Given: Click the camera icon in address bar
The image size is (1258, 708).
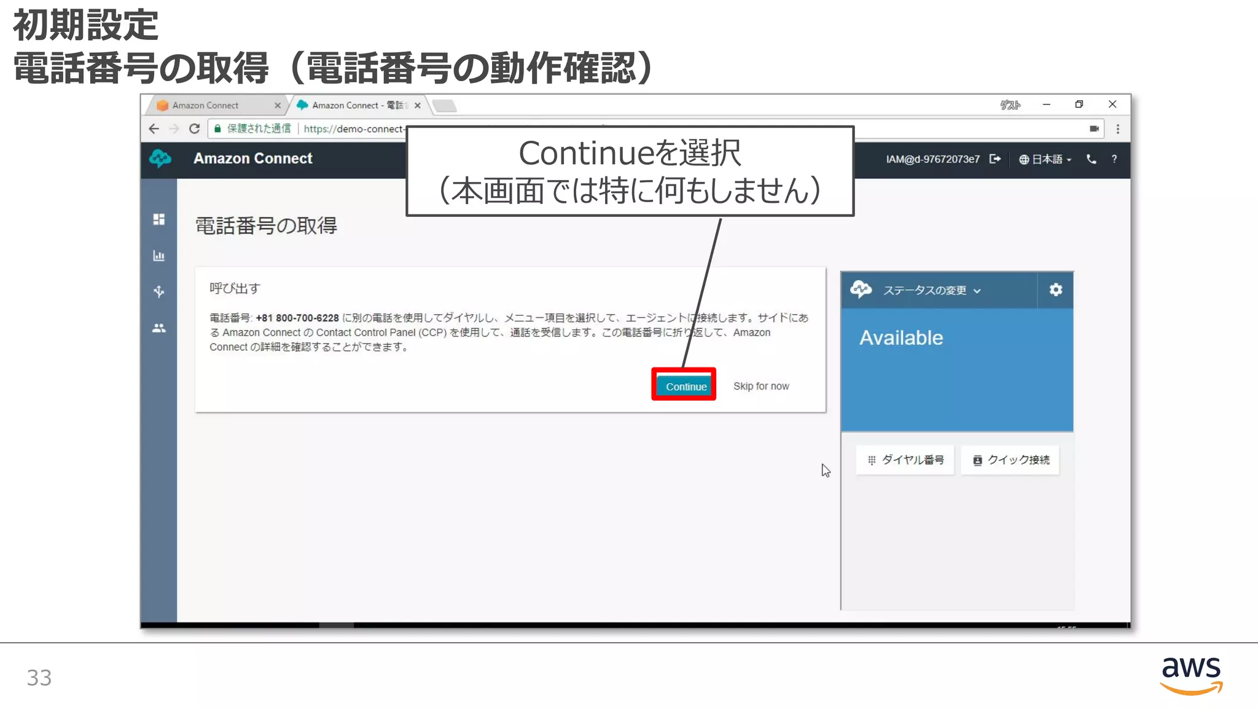Looking at the screenshot, I should pos(1094,128).
